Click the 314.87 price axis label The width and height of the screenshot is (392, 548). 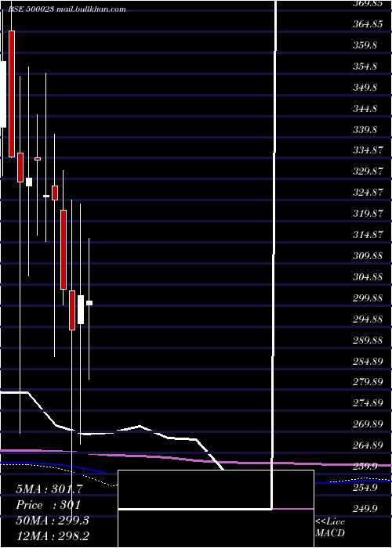[368, 234]
